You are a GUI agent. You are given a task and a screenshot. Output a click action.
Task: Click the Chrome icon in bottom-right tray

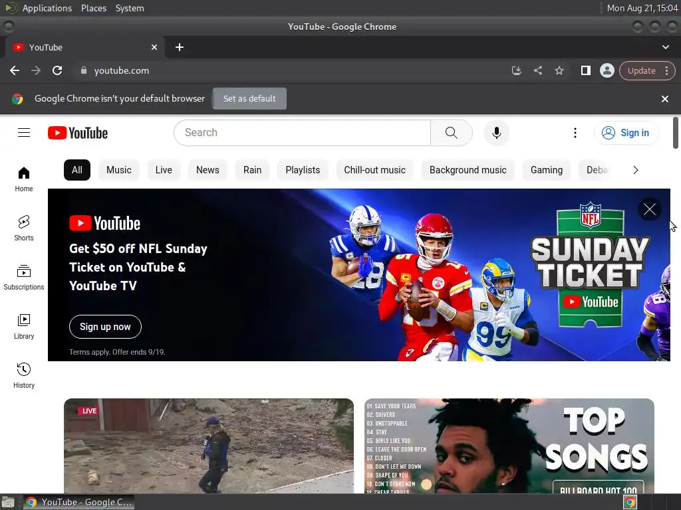(630, 502)
